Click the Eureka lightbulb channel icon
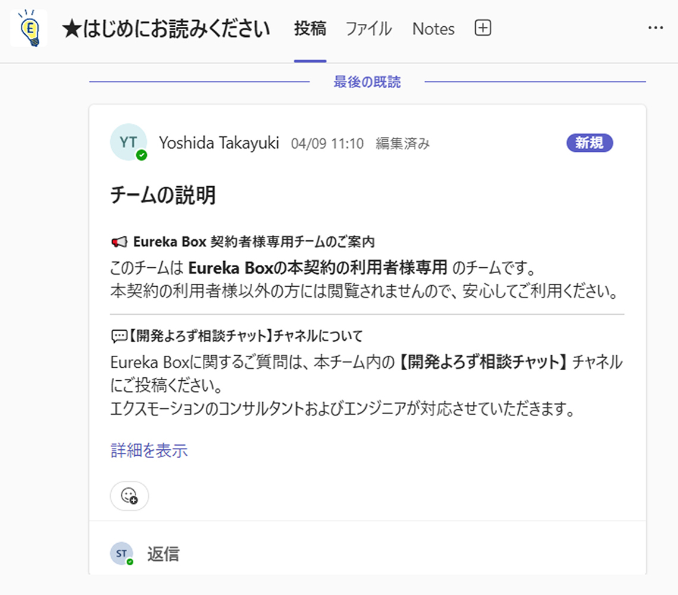The height and width of the screenshot is (595, 678). point(29,28)
